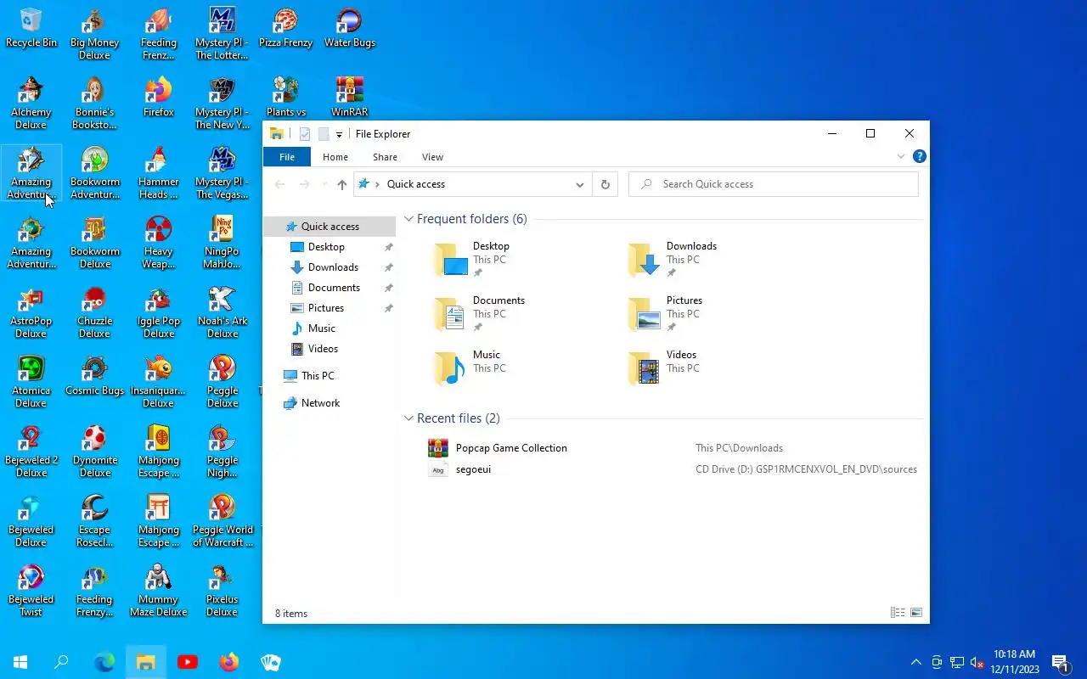Select the Bookworm Deluxe desktop icon
The image size is (1087, 679).
94,243
